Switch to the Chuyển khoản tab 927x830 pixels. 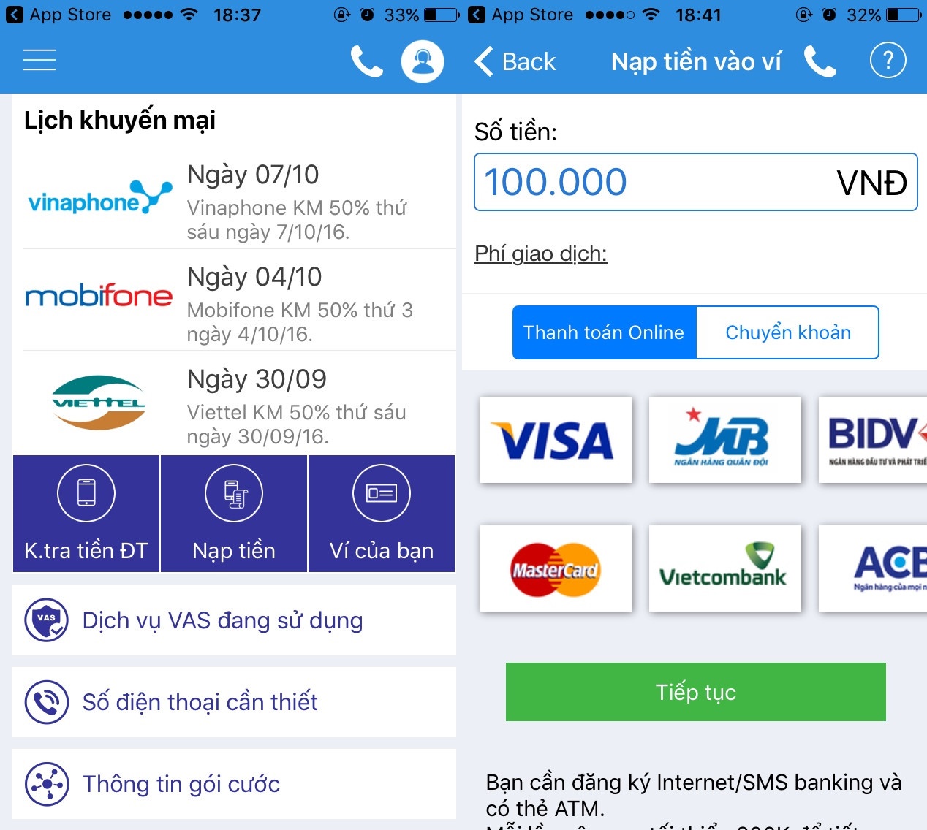[788, 332]
